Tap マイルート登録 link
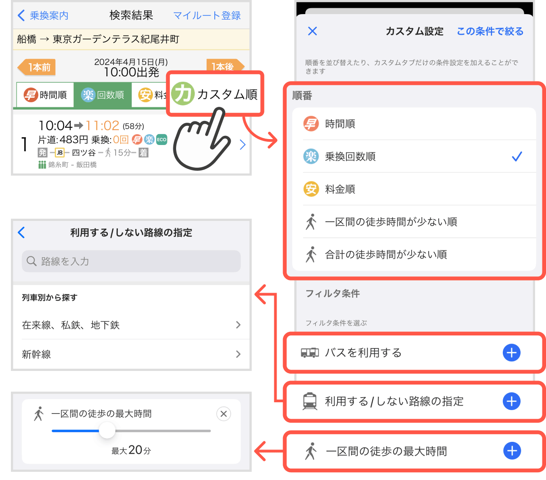The width and height of the screenshot is (546, 480). [207, 15]
